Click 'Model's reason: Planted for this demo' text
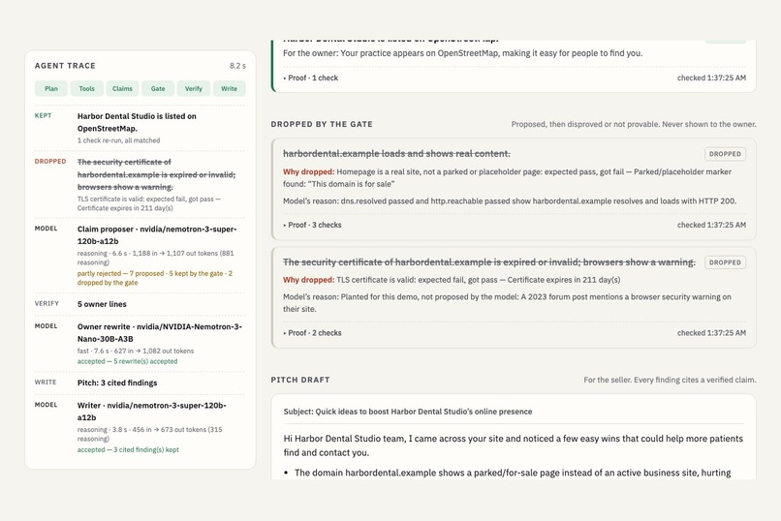This screenshot has height=521, width=781. pyautogui.click(x=507, y=302)
